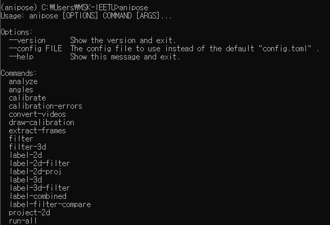Click on 'label-3d-filter' command

coord(39,188)
